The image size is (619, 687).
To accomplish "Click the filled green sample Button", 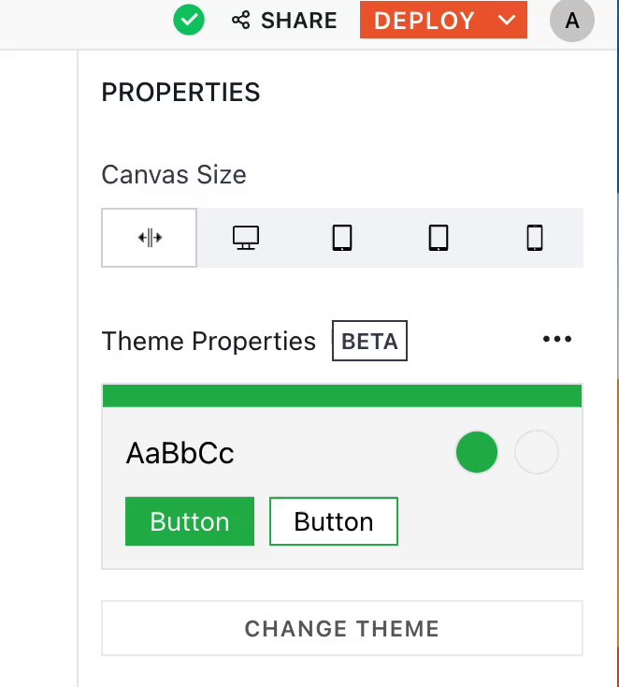I will tap(190, 521).
